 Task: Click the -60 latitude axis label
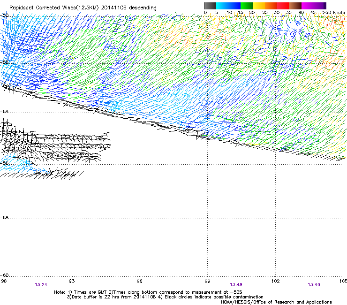point(4,275)
